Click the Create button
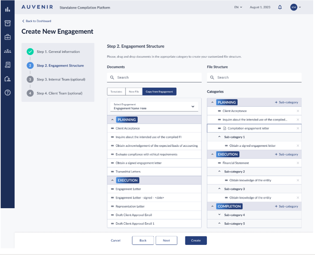The image size is (315, 255). point(196,240)
